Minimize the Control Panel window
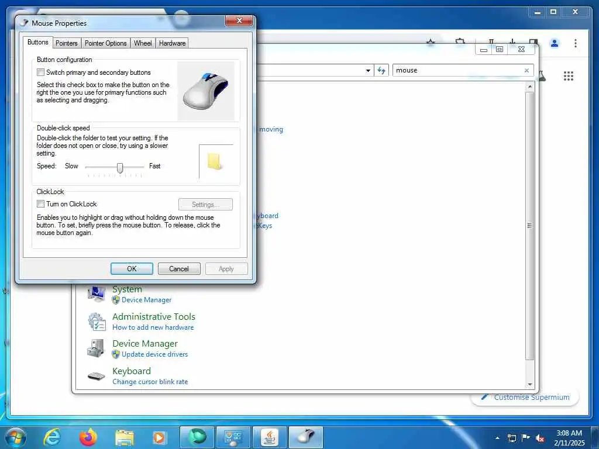 pyautogui.click(x=484, y=50)
